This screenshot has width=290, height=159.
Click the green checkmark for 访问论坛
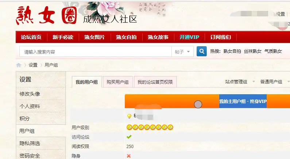pos(129,137)
